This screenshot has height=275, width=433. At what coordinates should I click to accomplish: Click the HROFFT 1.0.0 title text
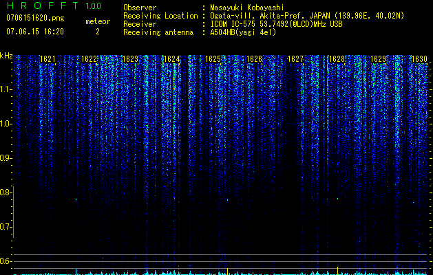tap(54, 5)
